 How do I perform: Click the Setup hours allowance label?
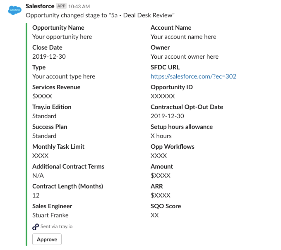[182, 127]
